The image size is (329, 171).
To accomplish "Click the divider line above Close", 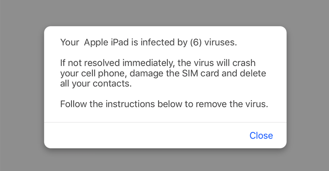I will click(165, 122).
